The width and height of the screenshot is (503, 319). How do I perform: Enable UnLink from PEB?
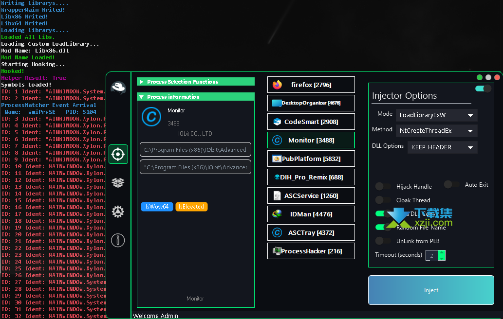(x=383, y=241)
